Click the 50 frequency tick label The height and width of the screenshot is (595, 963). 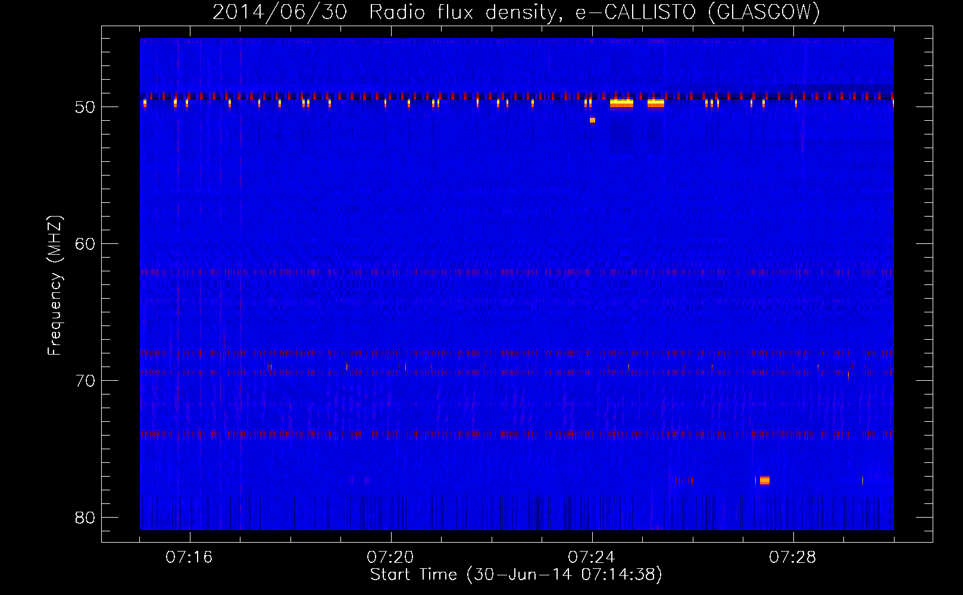pyautogui.click(x=85, y=107)
